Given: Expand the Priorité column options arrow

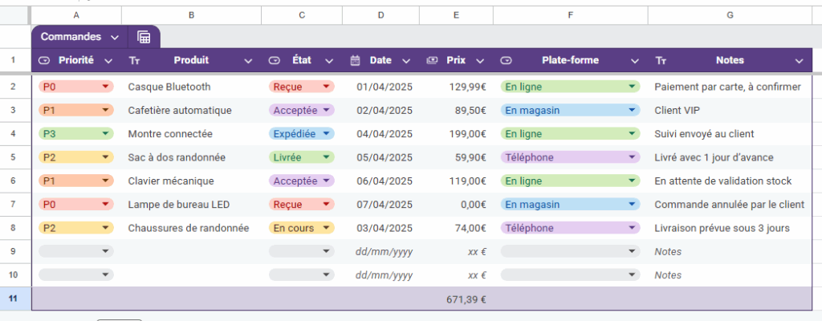Looking at the screenshot, I should [x=108, y=61].
